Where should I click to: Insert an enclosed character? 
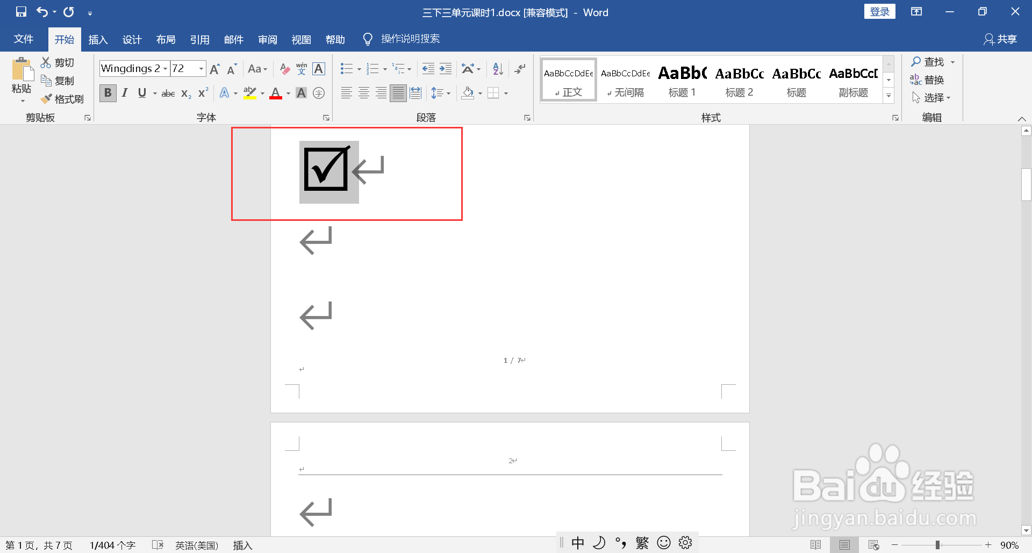click(x=319, y=94)
